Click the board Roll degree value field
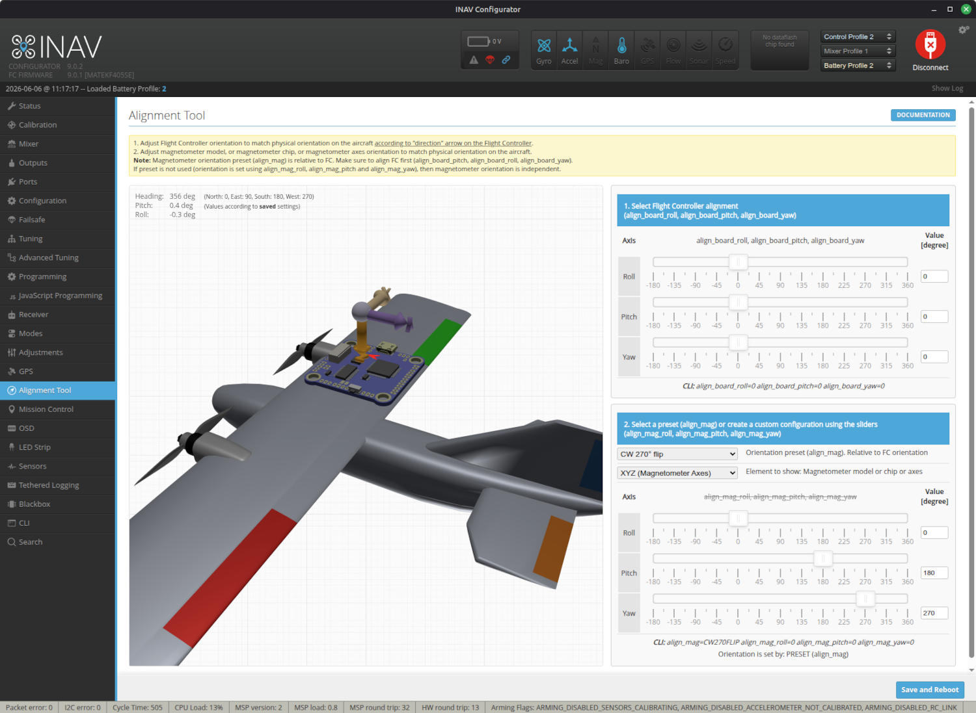 pos(934,276)
